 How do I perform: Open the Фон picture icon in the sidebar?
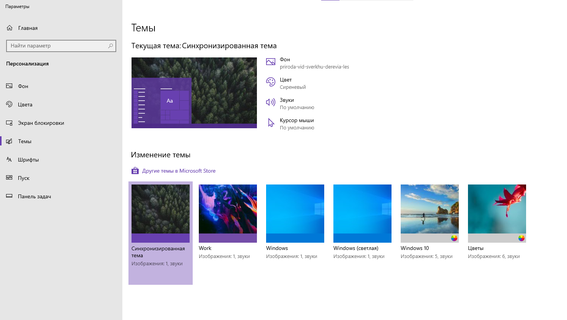[x=10, y=86]
